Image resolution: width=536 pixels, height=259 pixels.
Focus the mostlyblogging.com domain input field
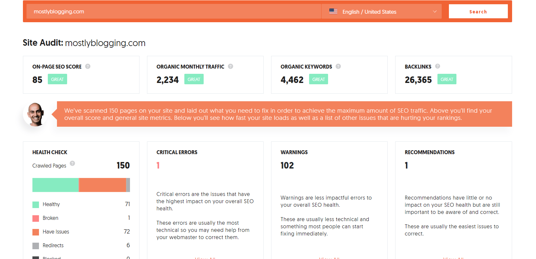tap(174, 11)
